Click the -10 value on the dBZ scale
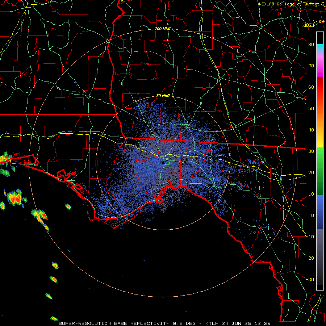Screen dimensions: 326x326 310,237
